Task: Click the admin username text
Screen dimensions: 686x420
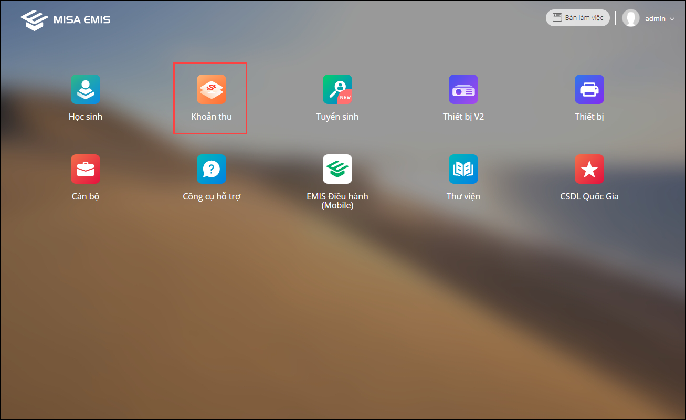Action: 656,18
